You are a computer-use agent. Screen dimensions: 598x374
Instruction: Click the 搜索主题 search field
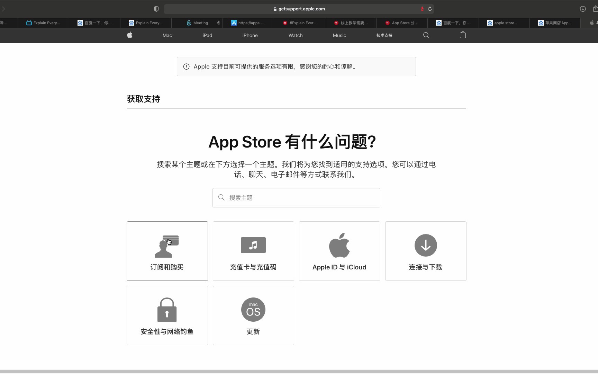tap(296, 197)
